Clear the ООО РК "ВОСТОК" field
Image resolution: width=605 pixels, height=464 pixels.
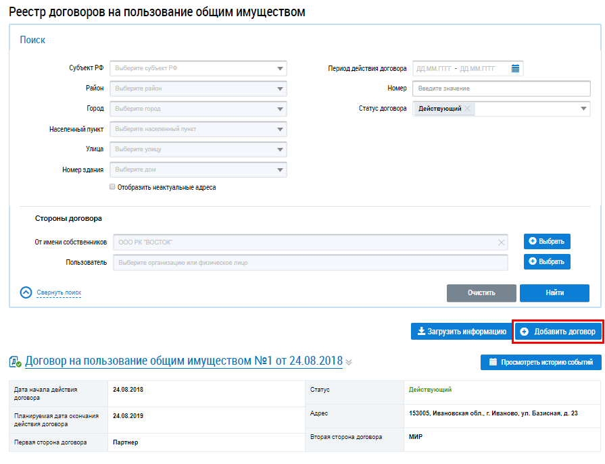tap(501, 242)
